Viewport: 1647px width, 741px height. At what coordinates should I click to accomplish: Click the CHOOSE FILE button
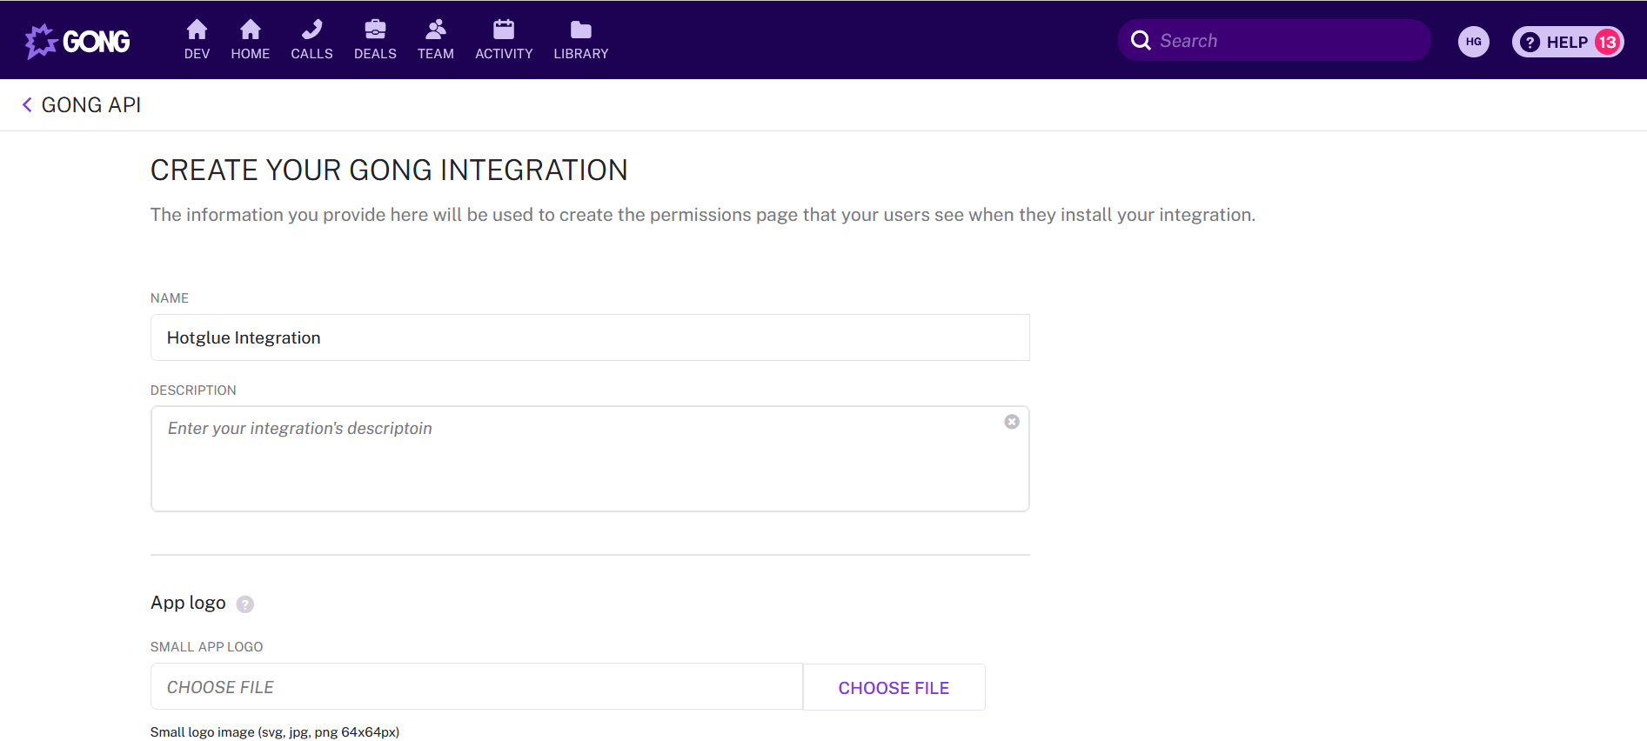(x=894, y=687)
